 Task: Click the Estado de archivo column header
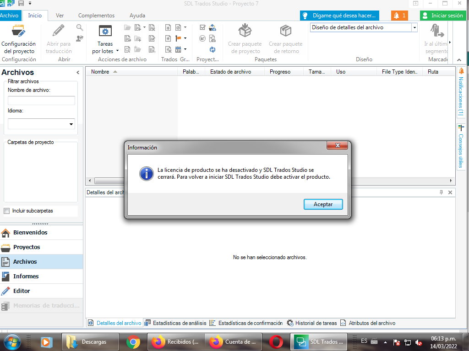(234, 72)
